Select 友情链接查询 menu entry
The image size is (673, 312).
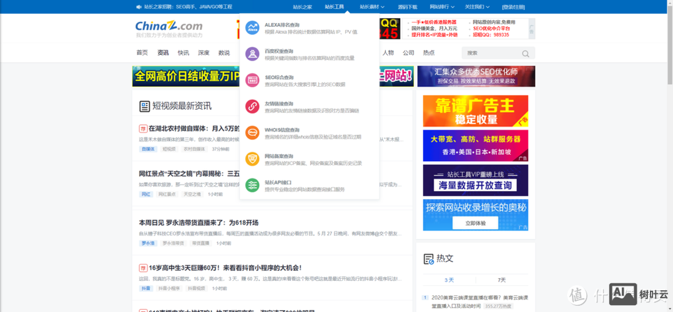coord(309,107)
